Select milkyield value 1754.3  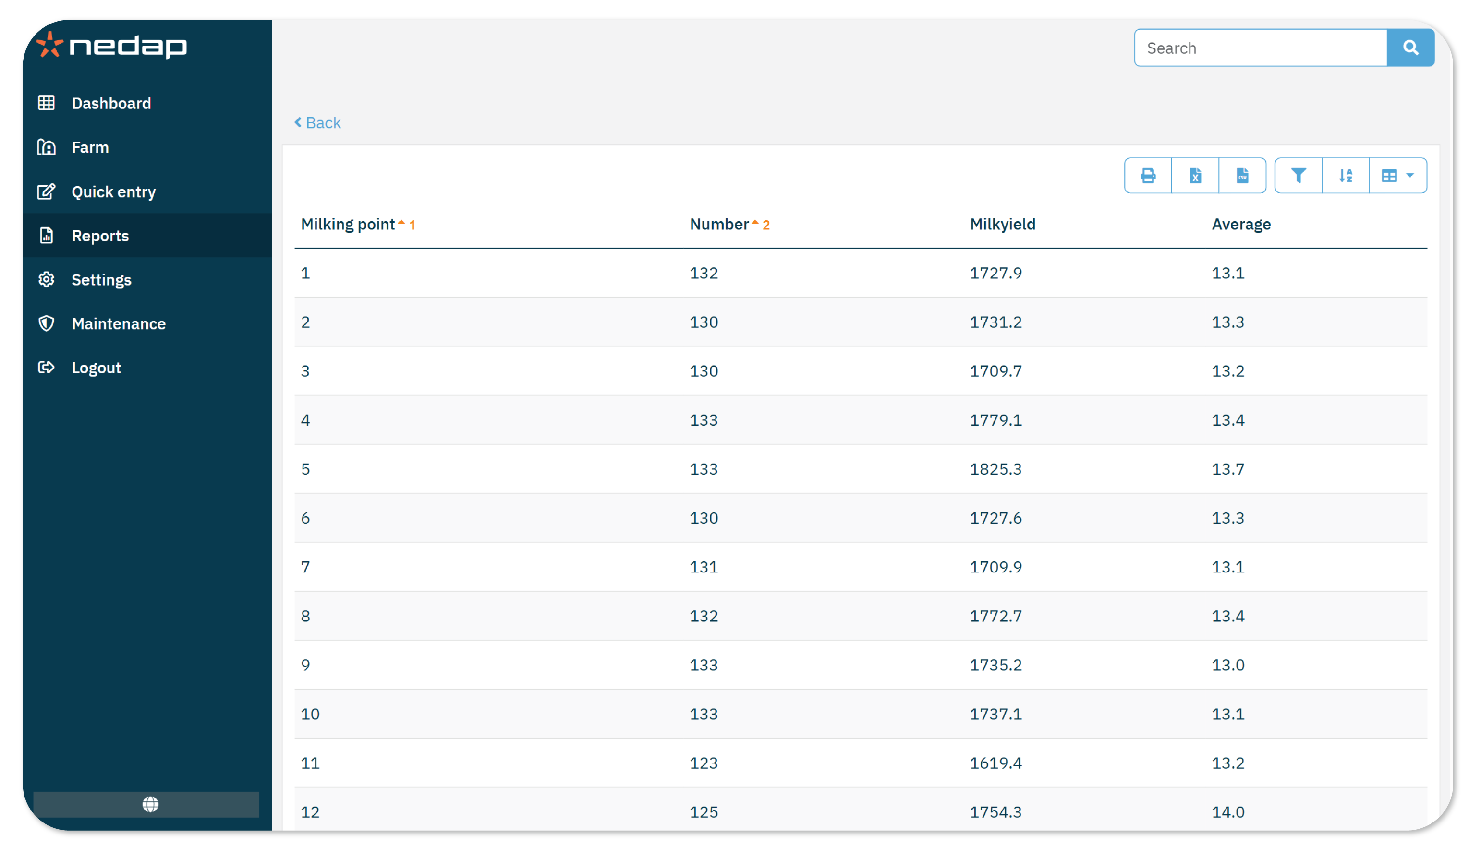pyautogui.click(x=995, y=813)
